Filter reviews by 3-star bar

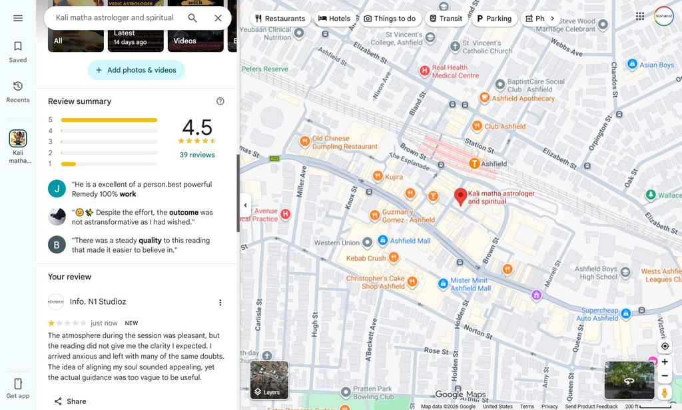pyautogui.click(x=109, y=142)
